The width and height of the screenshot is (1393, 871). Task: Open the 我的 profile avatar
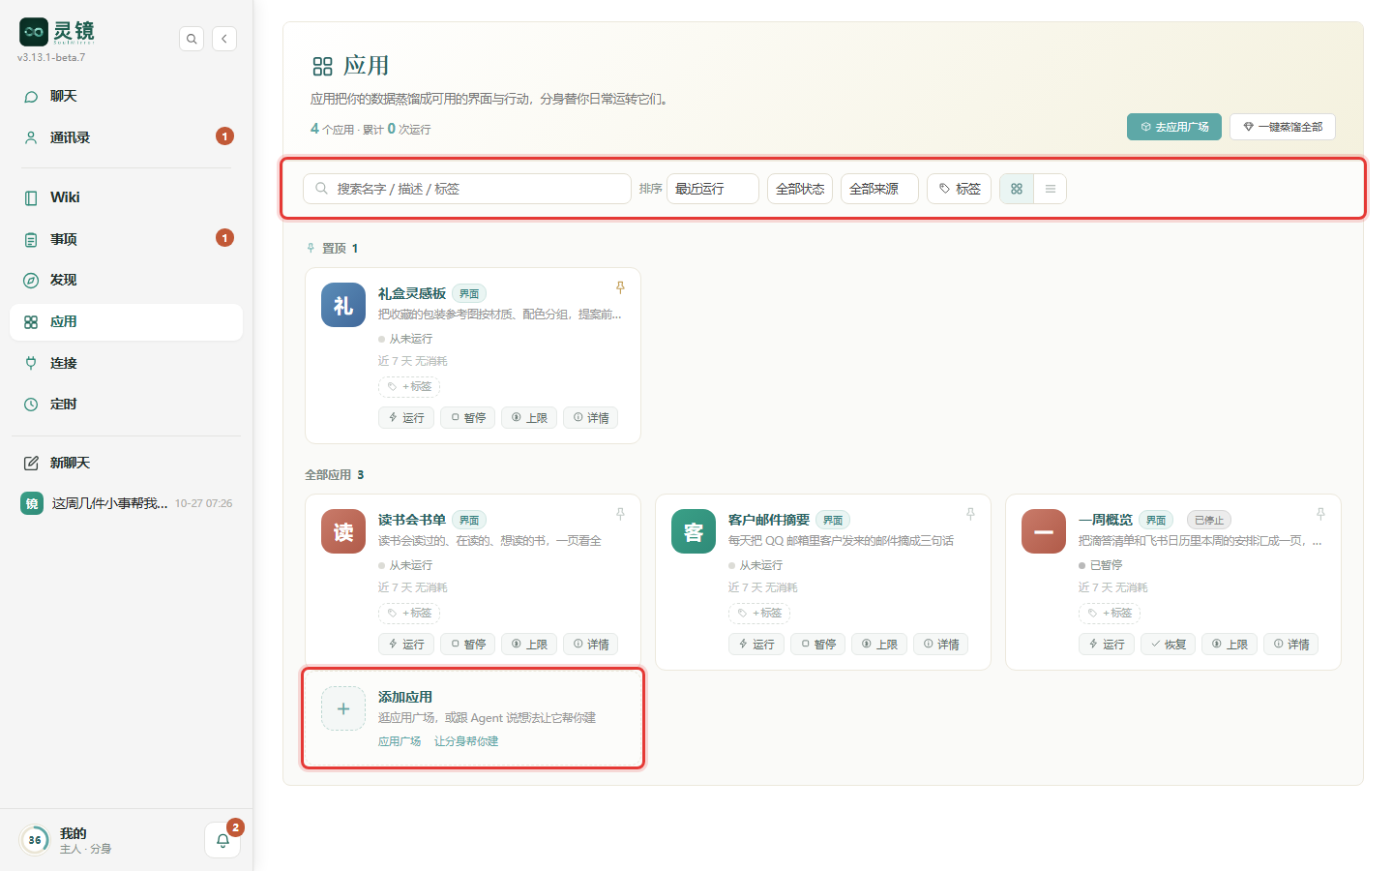(x=35, y=840)
